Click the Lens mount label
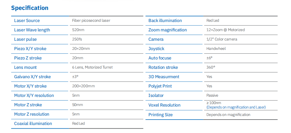Screen dimensions: 291x133 point(25,67)
